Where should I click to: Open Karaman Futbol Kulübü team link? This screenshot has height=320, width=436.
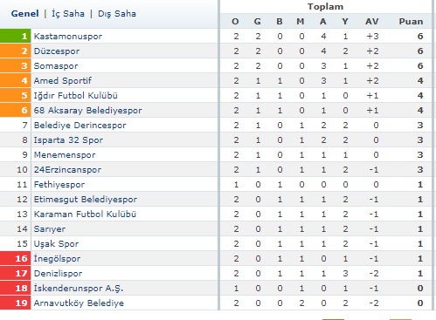[x=85, y=214]
